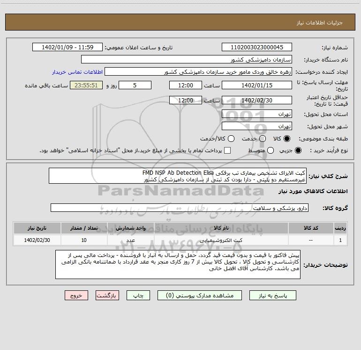This screenshot has height=350, width=361.
Task: Click the تاریخ نیاز column header
Action: pyautogui.click(x=37, y=228)
